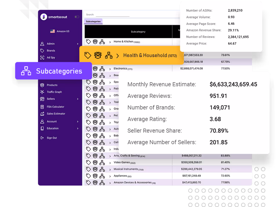Expand the Education chevron arrow
The height and width of the screenshot is (207, 276).
click(x=78, y=129)
